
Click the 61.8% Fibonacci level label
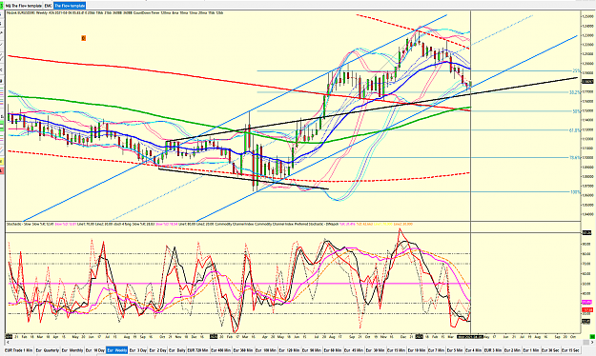(575, 130)
